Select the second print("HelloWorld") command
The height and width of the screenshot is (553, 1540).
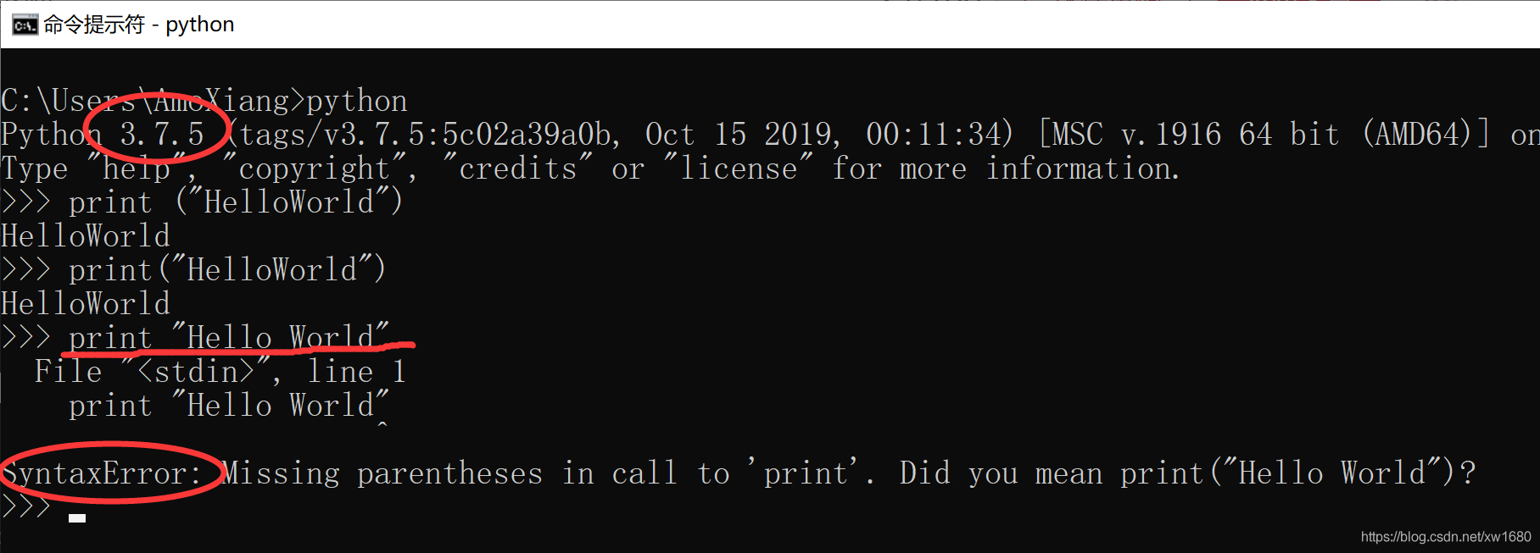[x=225, y=269]
